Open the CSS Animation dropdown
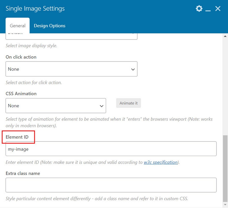 point(56,106)
